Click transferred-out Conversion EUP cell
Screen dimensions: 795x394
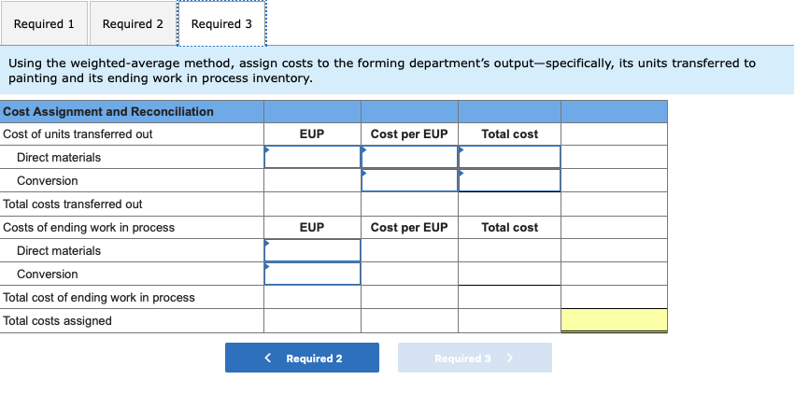tap(312, 181)
